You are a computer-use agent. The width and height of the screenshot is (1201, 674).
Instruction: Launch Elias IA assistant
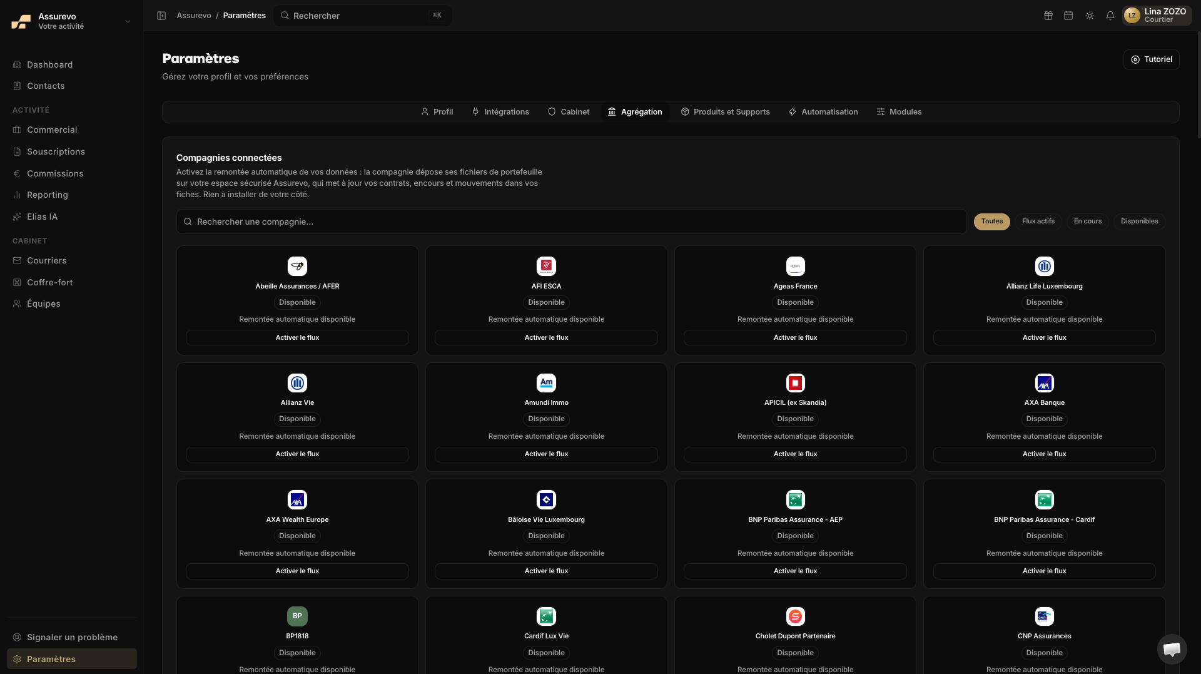click(71, 217)
